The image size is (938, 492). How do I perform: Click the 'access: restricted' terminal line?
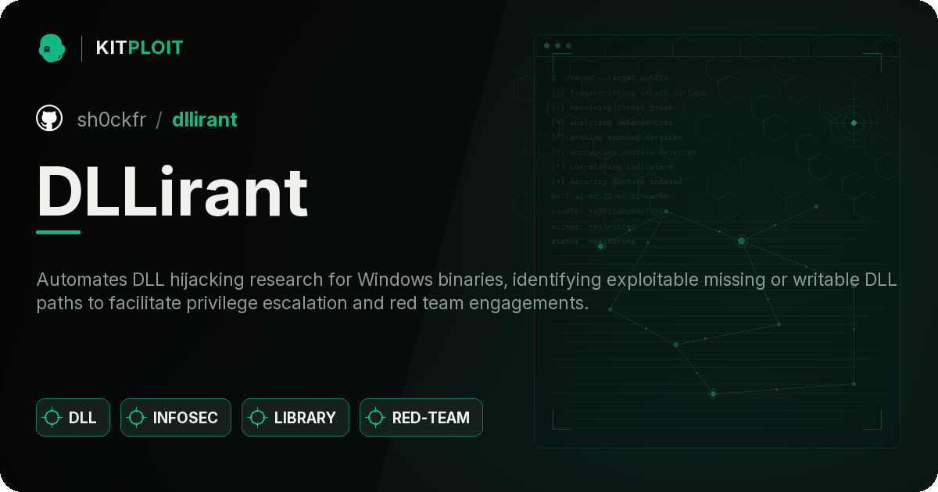click(593, 226)
